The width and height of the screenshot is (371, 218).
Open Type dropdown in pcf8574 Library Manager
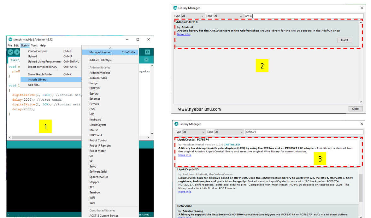(x=194, y=132)
